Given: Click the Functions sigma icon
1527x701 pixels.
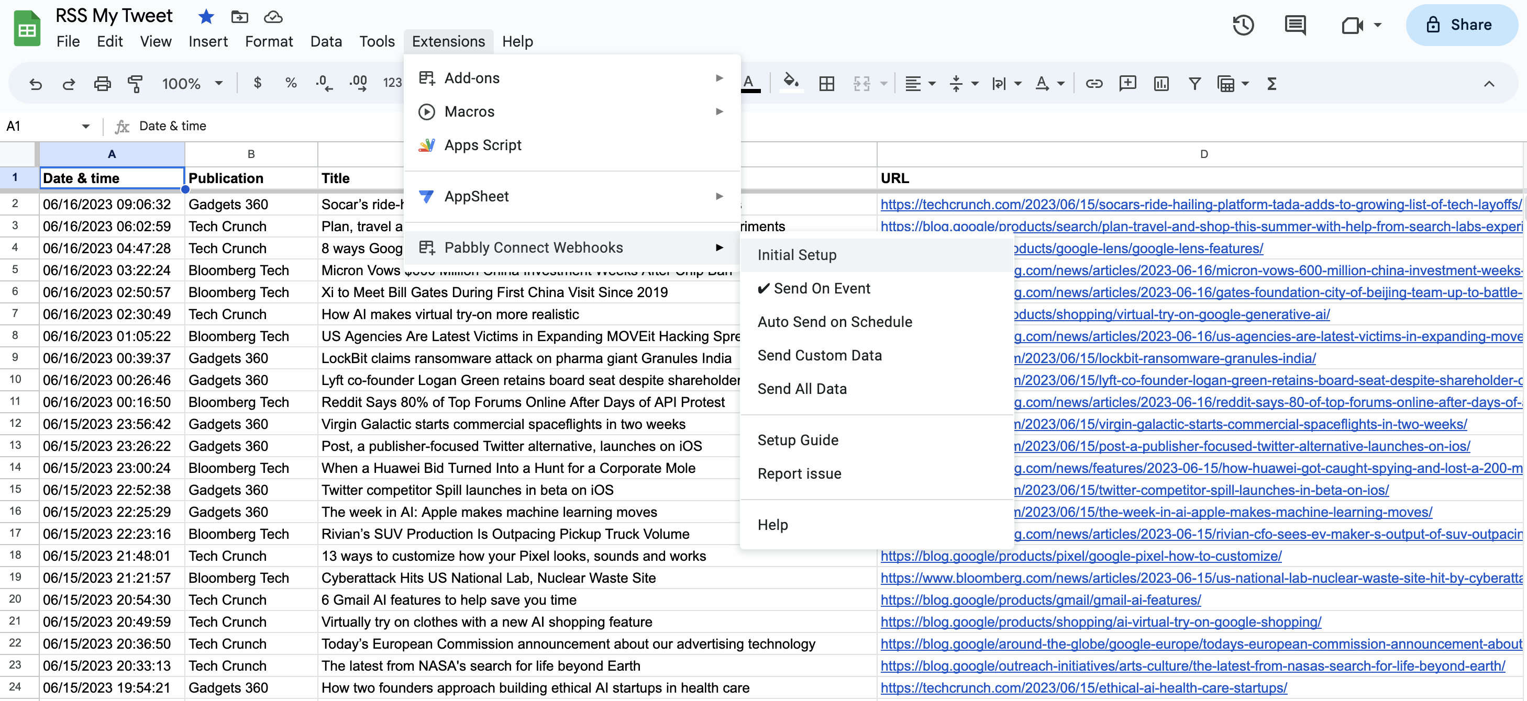Looking at the screenshot, I should pyautogui.click(x=1271, y=84).
